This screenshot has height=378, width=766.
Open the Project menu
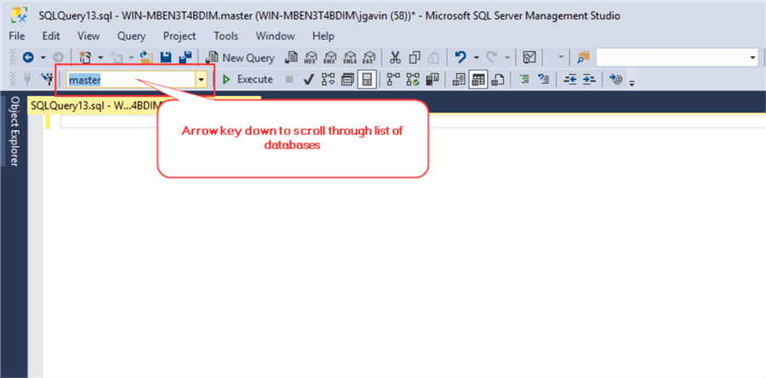180,36
